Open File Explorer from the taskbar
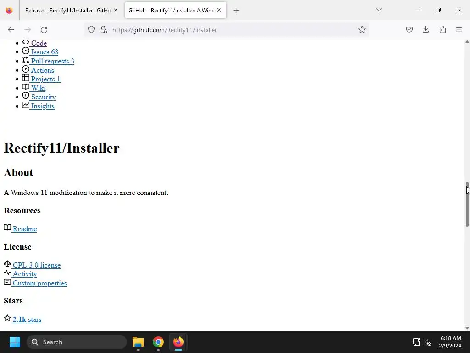Screen dimensions: 470x353 (138, 342)
